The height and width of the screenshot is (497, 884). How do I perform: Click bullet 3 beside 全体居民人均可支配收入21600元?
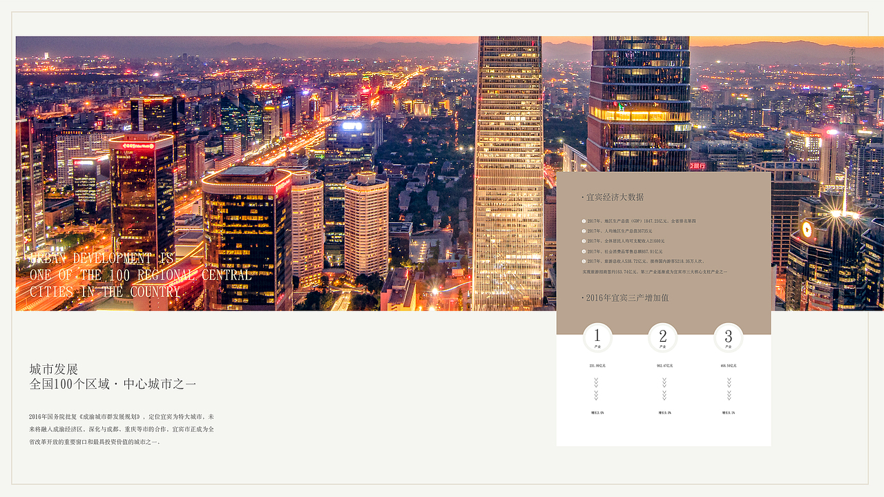coord(584,241)
